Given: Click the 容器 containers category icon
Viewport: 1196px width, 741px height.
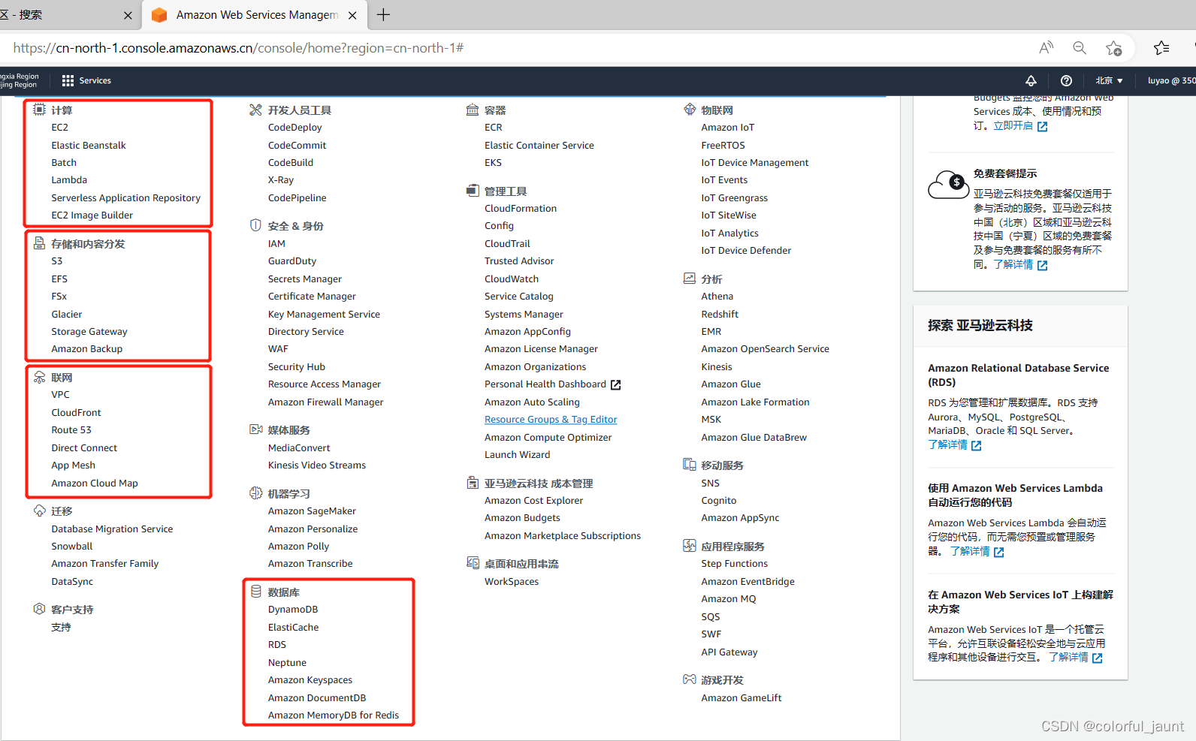Looking at the screenshot, I should coord(473,110).
